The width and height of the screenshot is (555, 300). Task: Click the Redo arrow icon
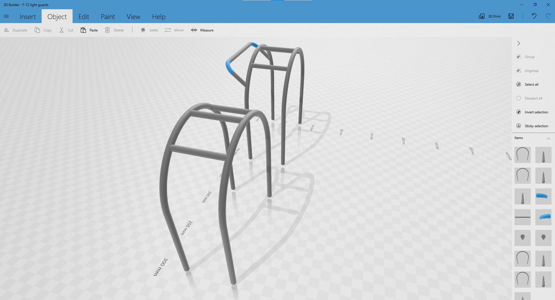548,16
